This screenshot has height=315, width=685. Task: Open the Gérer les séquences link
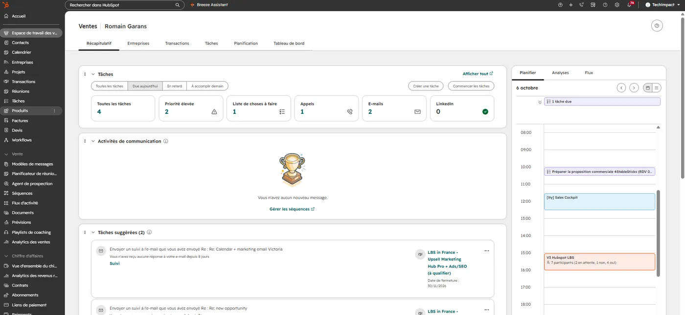click(x=292, y=209)
